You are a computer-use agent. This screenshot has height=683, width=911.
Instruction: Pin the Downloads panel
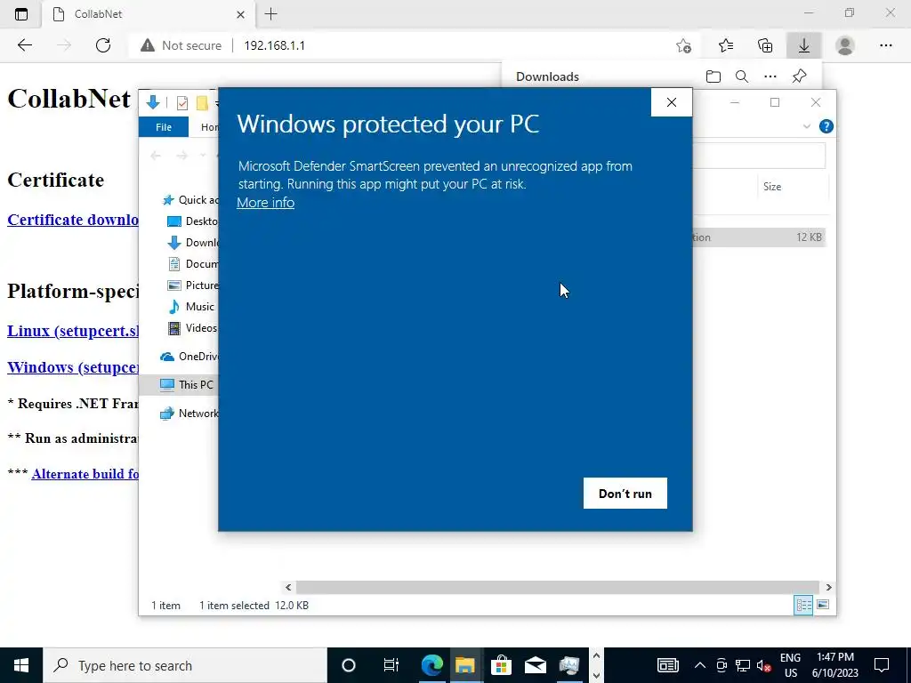coord(800,76)
